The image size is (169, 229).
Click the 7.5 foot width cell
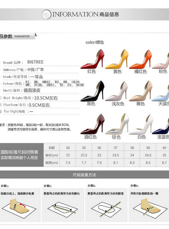click(x=68, y=163)
